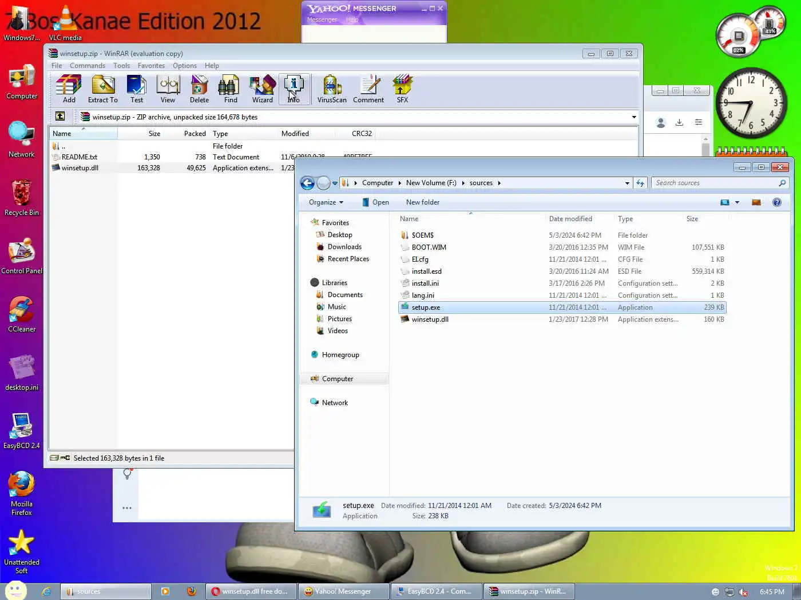The width and height of the screenshot is (801, 600).
Task: Toggle the preview pane button
Action: click(756, 202)
